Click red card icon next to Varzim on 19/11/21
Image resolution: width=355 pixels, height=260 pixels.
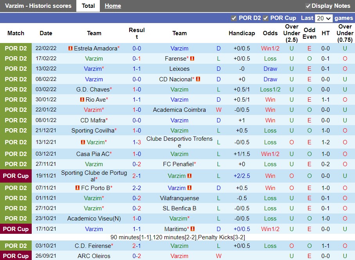(189, 176)
